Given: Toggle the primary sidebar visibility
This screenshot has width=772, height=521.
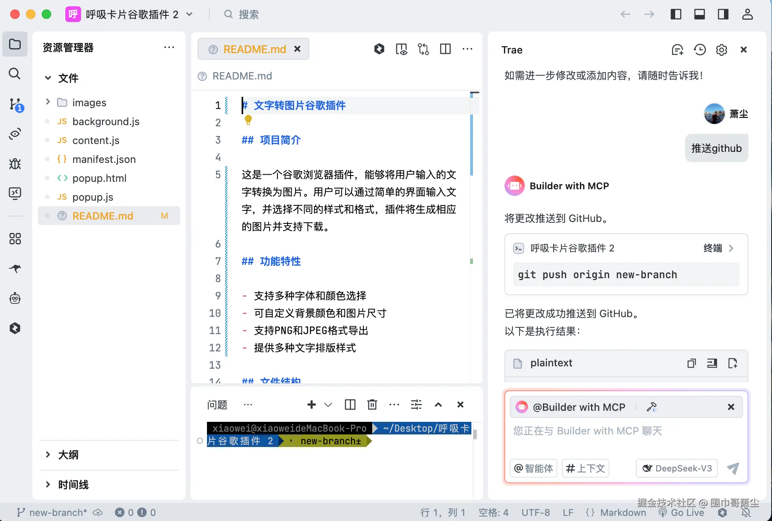Looking at the screenshot, I should pyautogui.click(x=676, y=14).
